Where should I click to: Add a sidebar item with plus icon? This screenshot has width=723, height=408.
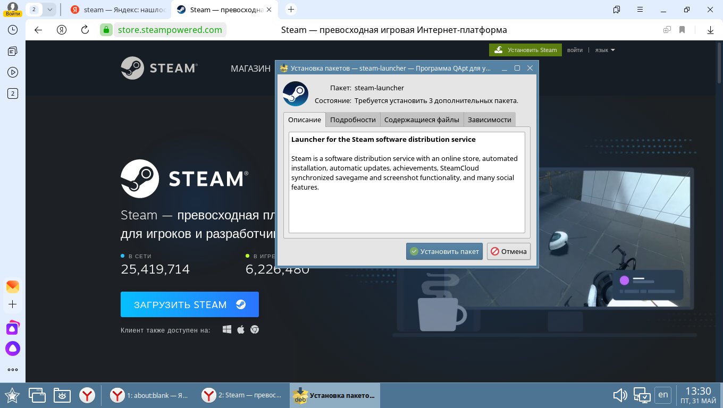click(13, 304)
